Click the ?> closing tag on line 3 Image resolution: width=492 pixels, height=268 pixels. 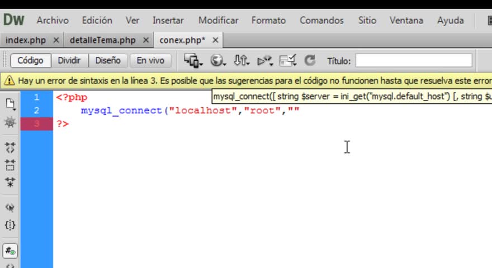point(63,124)
